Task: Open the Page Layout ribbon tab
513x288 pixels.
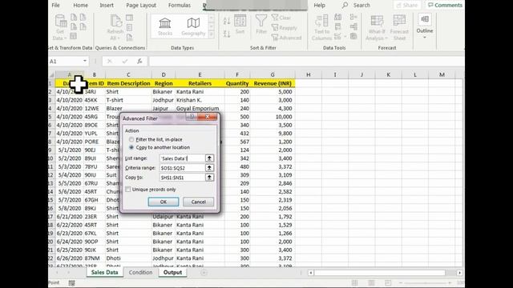Action: pyautogui.click(x=141, y=6)
